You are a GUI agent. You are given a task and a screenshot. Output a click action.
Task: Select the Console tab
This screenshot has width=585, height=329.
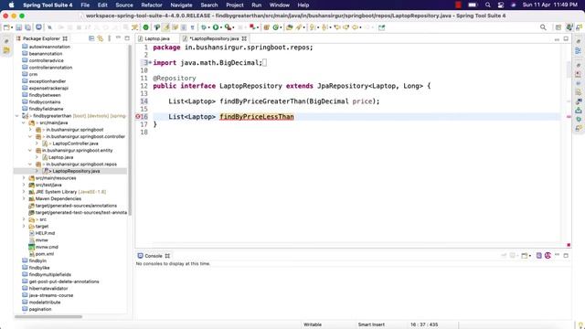click(x=154, y=256)
